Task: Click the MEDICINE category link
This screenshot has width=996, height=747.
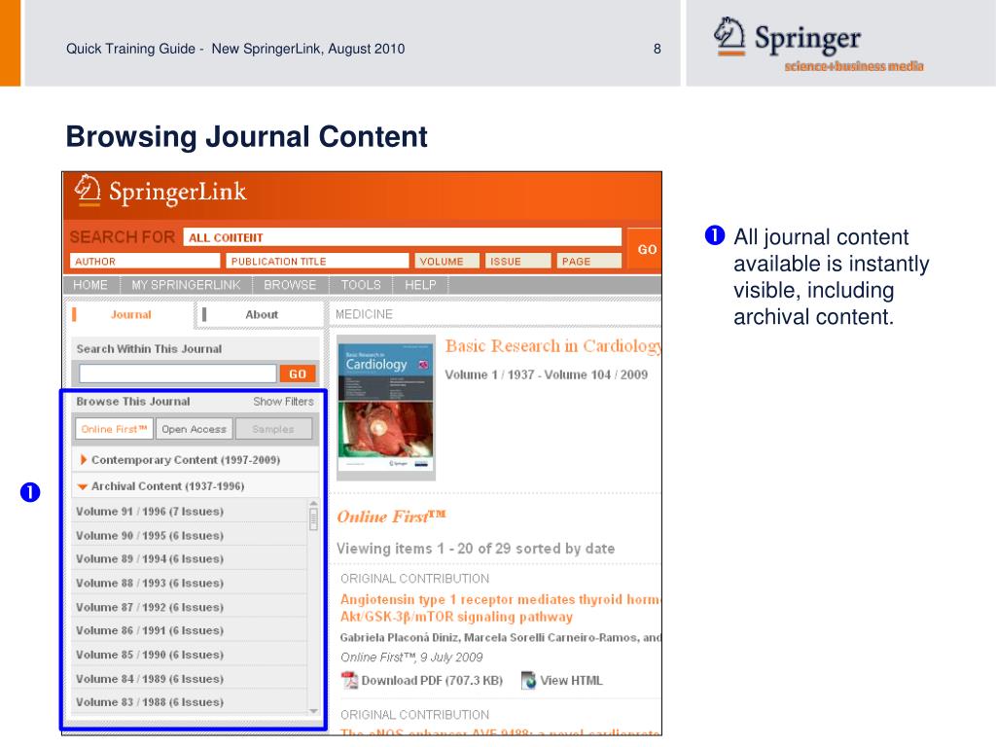Action: [x=364, y=314]
